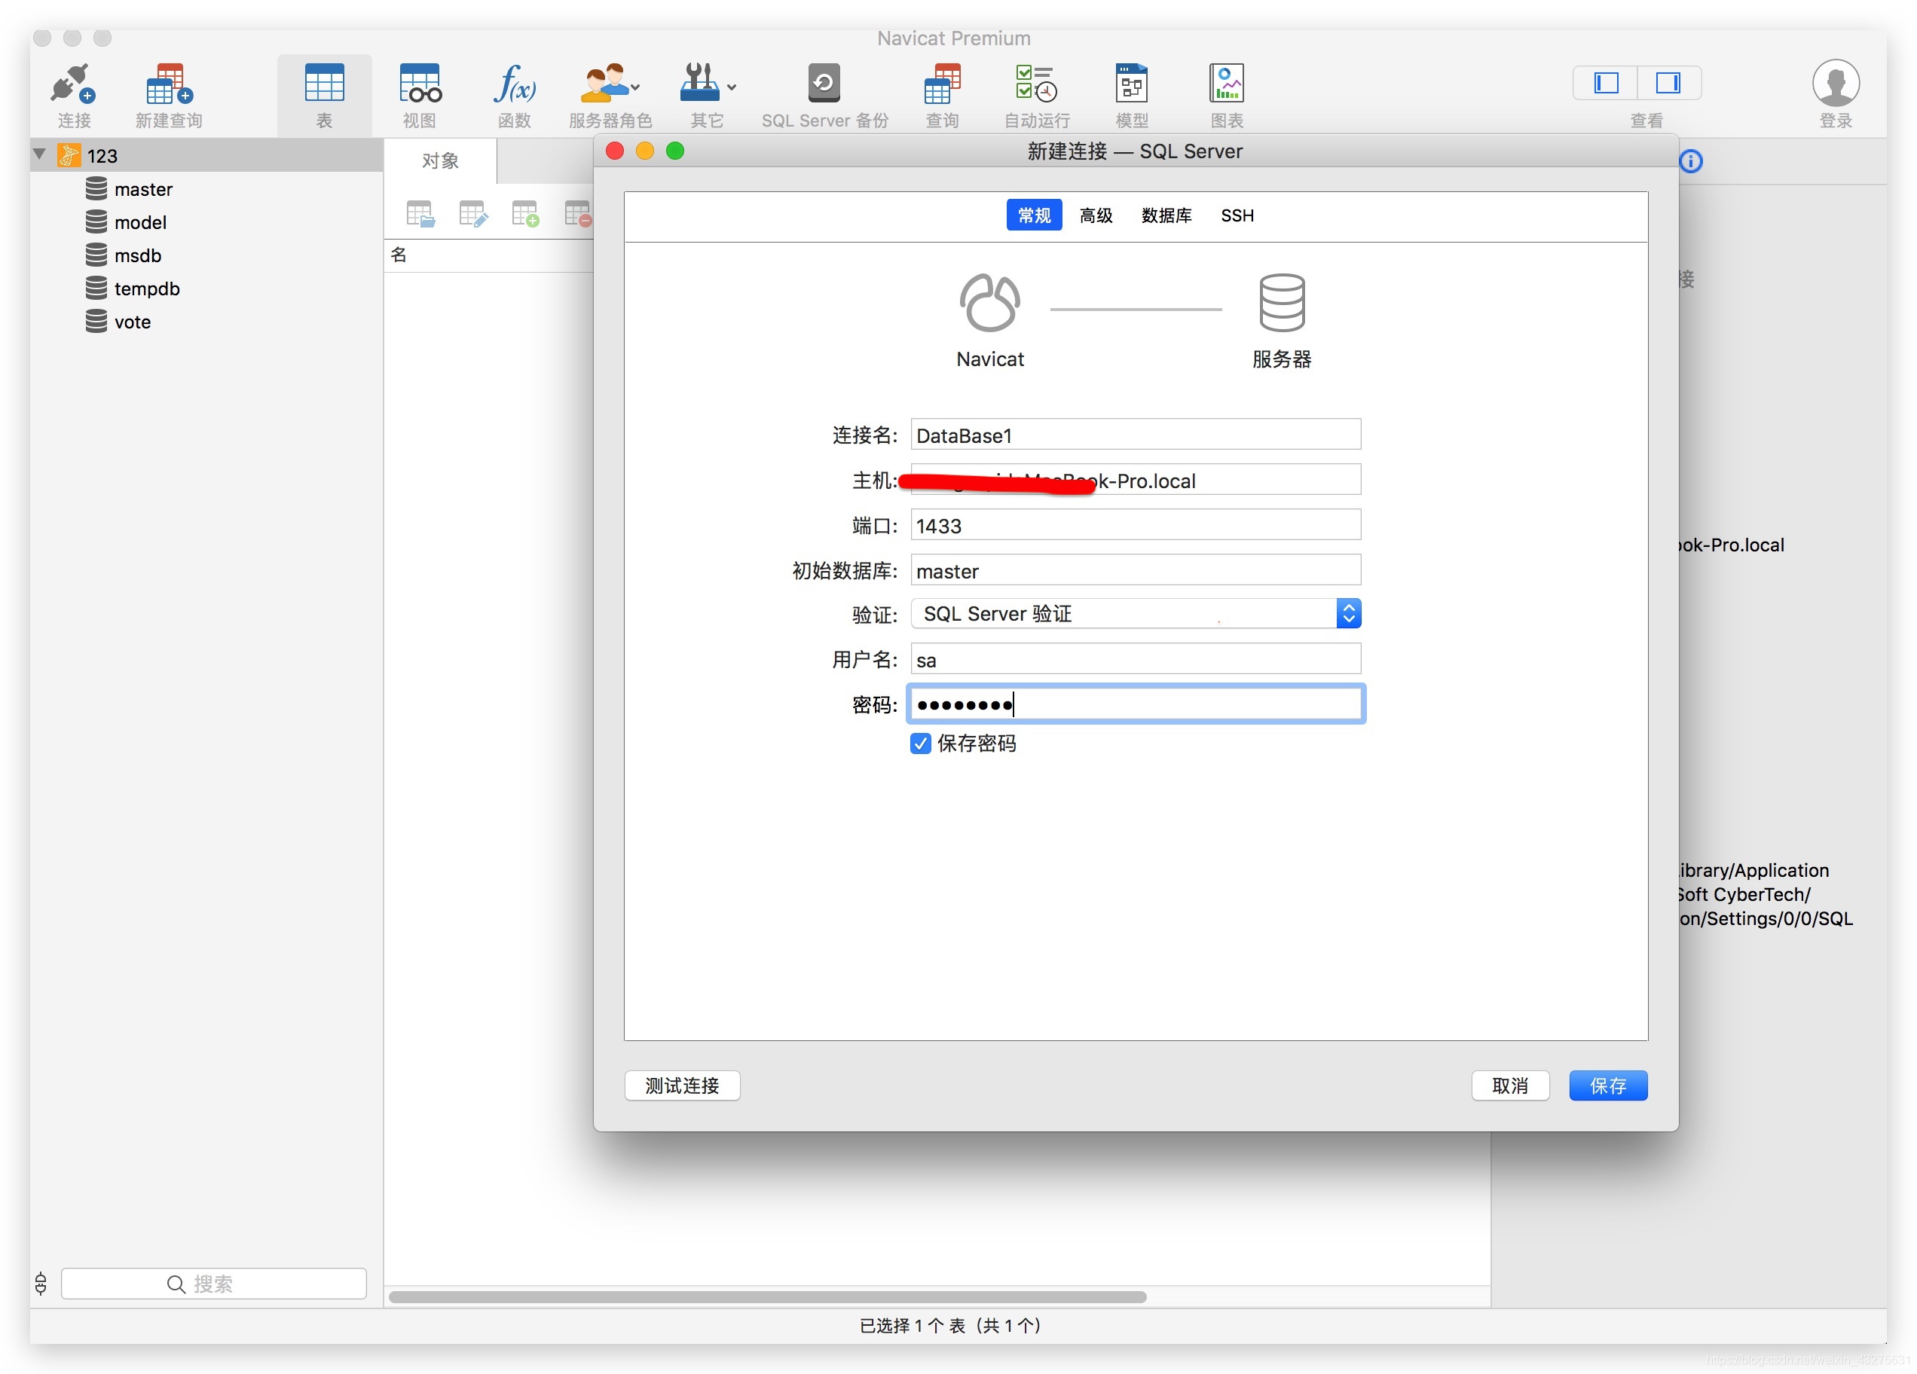Viewport: 1917px width, 1374px height.
Task: Click the new table plus icon
Action: click(x=526, y=214)
